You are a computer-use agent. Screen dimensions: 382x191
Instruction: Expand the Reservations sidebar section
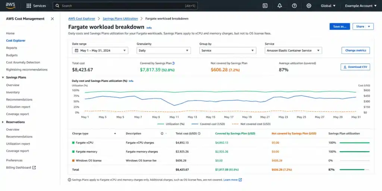pos(3,122)
